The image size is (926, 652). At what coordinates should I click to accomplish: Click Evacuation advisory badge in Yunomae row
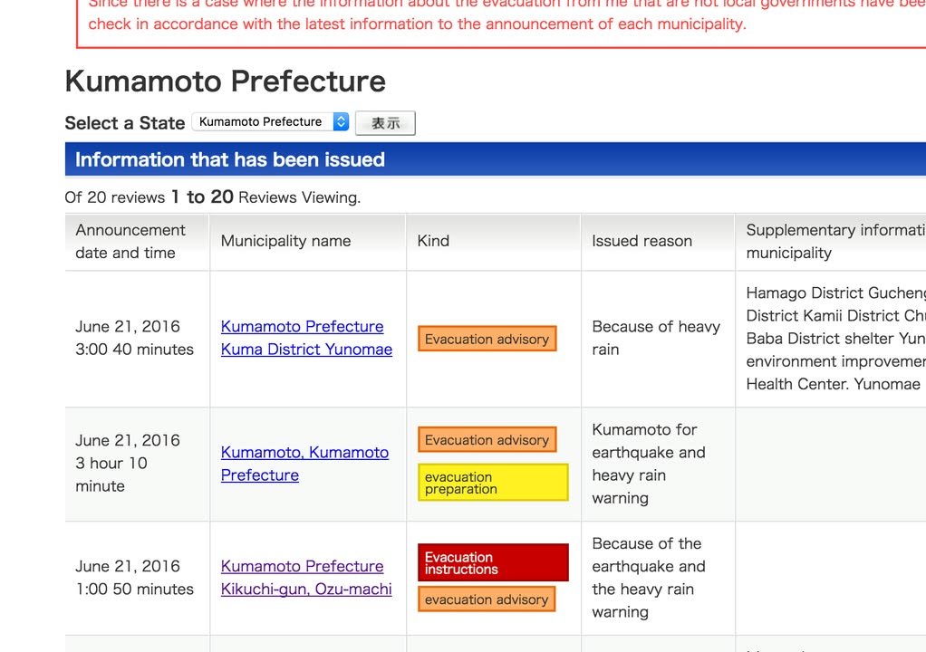click(x=487, y=340)
